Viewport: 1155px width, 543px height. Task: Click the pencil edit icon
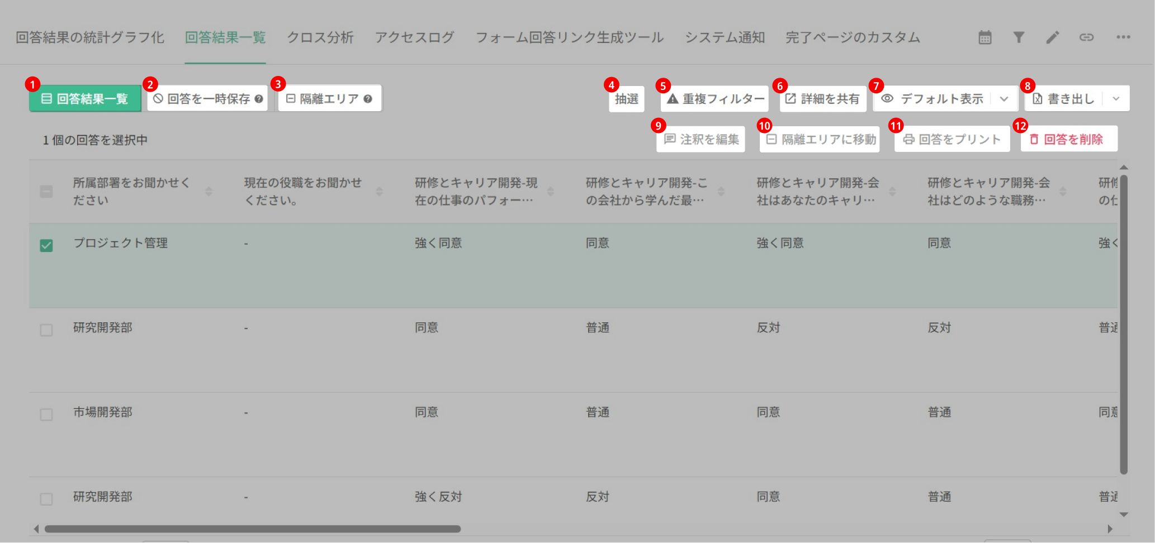[x=1053, y=37]
